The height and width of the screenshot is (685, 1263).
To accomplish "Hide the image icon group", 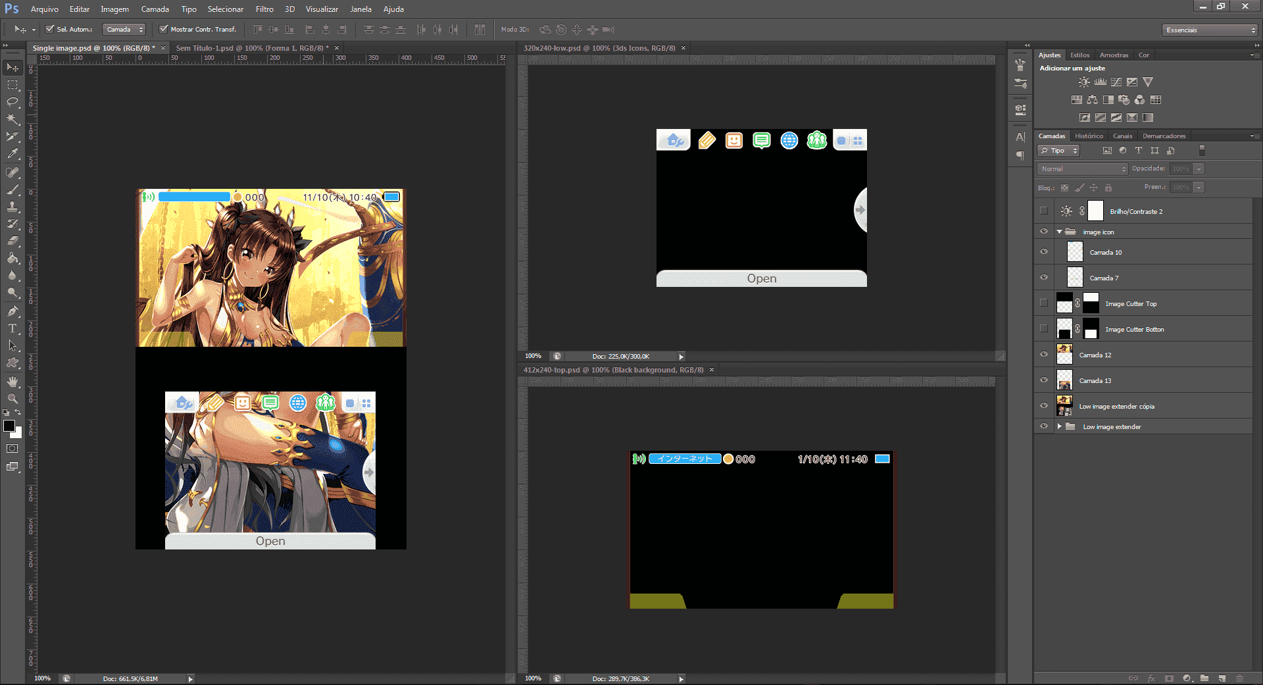I will (x=1044, y=232).
